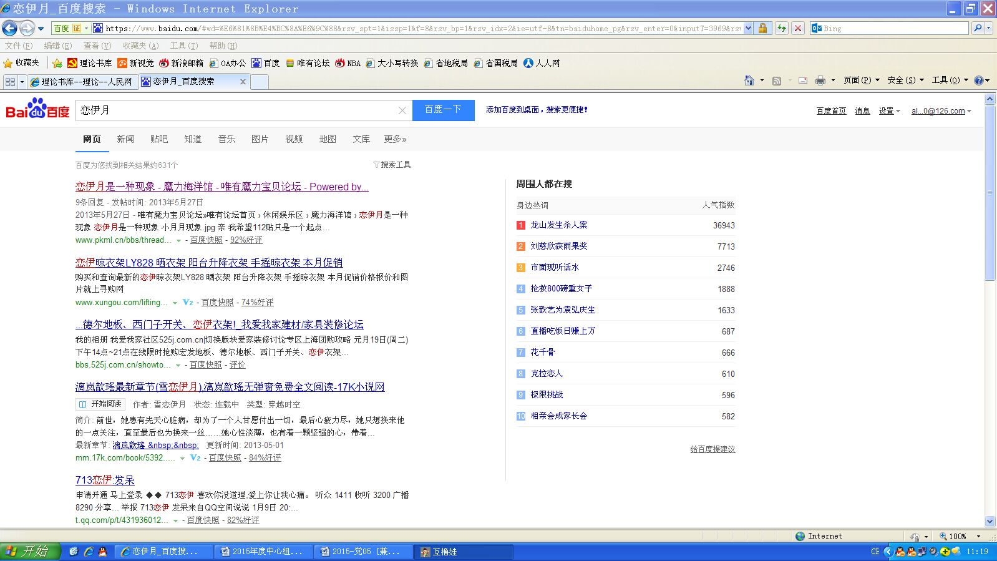Expand the address bar URL history dropdown
Screen dimensions: 997x561
click(748, 28)
